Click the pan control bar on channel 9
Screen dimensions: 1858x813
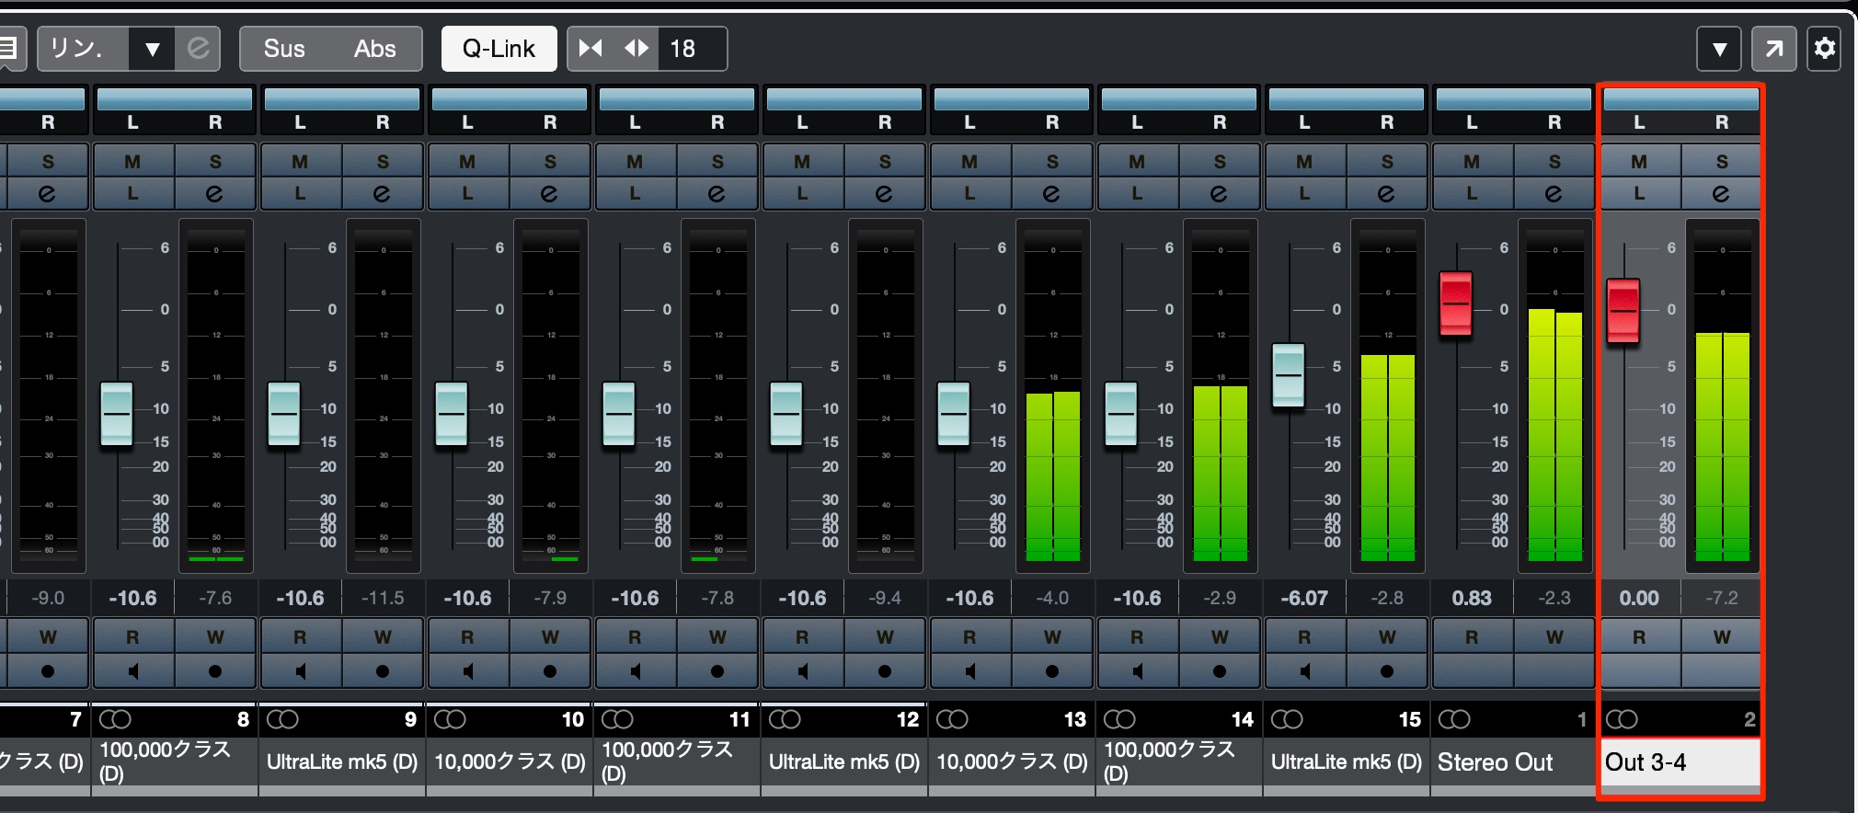341,98
